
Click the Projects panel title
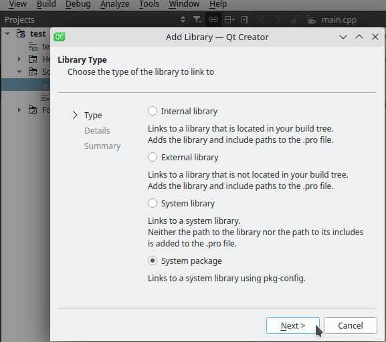click(19, 19)
